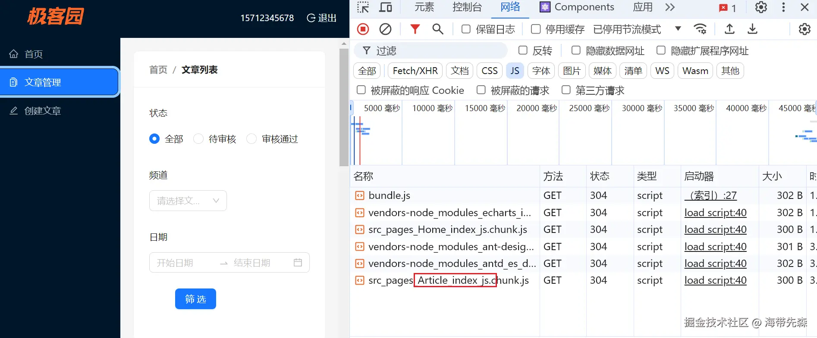Image resolution: width=817 pixels, height=338 pixels.
Task: Open 首页 sidebar menu item
Action: [x=60, y=54]
